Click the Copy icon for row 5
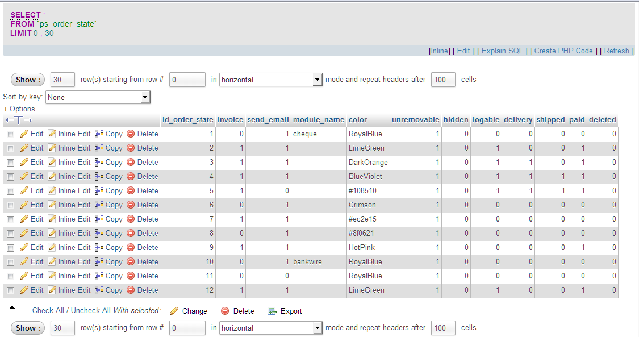639x337 pixels. pyautogui.click(x=99, y=191)
